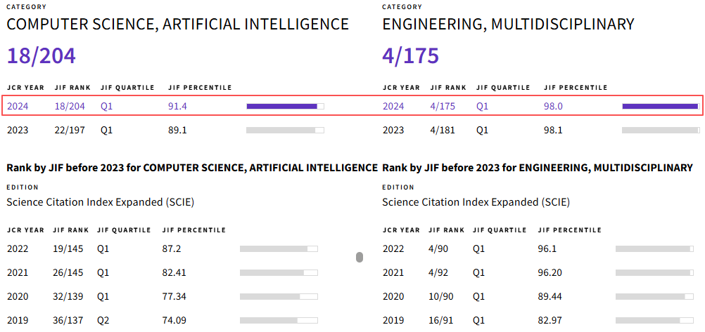Click the 98.0 percentile bar
Image resolution: width=705 pixels, height=332 pixels.
coord(660,107)
